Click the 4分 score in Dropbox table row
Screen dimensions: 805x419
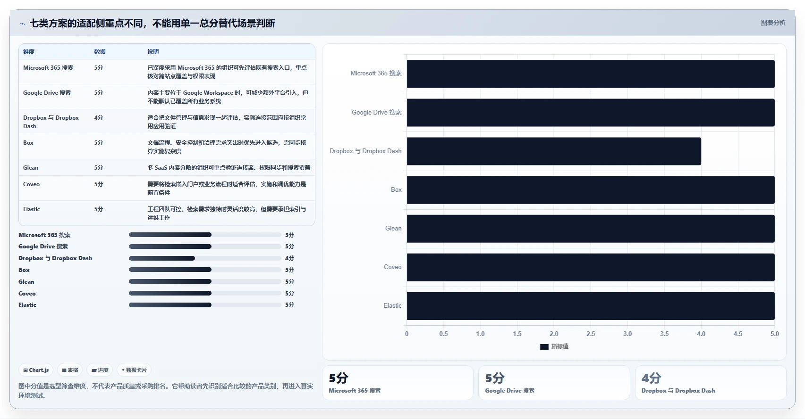[98, 118]
